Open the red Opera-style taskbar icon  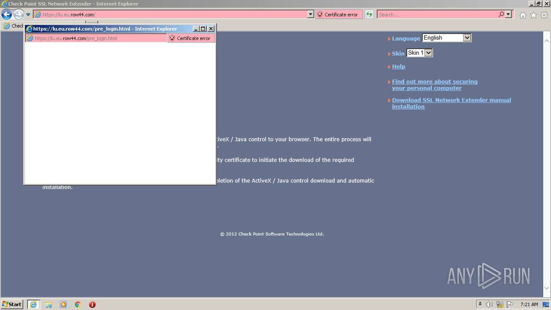tap(92, 304)
